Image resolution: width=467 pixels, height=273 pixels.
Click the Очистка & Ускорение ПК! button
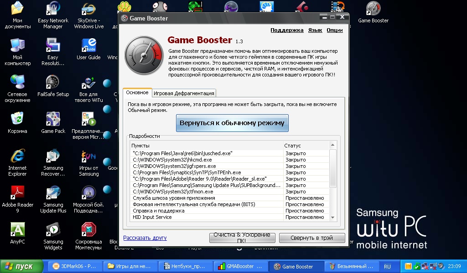[x=242, y=238]
